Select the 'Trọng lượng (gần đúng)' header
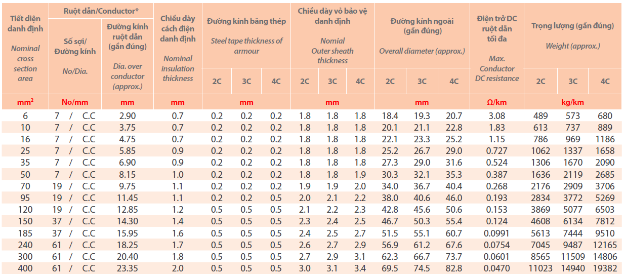This screenshot has height=276, width=625. point(572,26)
